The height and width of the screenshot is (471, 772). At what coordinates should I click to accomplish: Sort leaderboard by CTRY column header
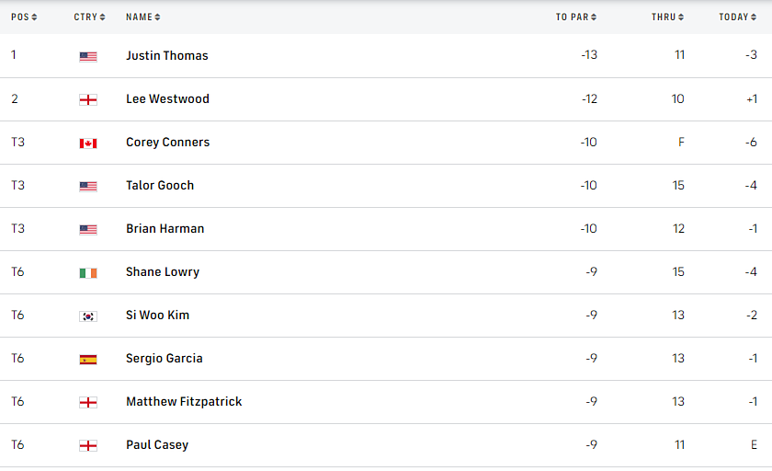[89, 17]
